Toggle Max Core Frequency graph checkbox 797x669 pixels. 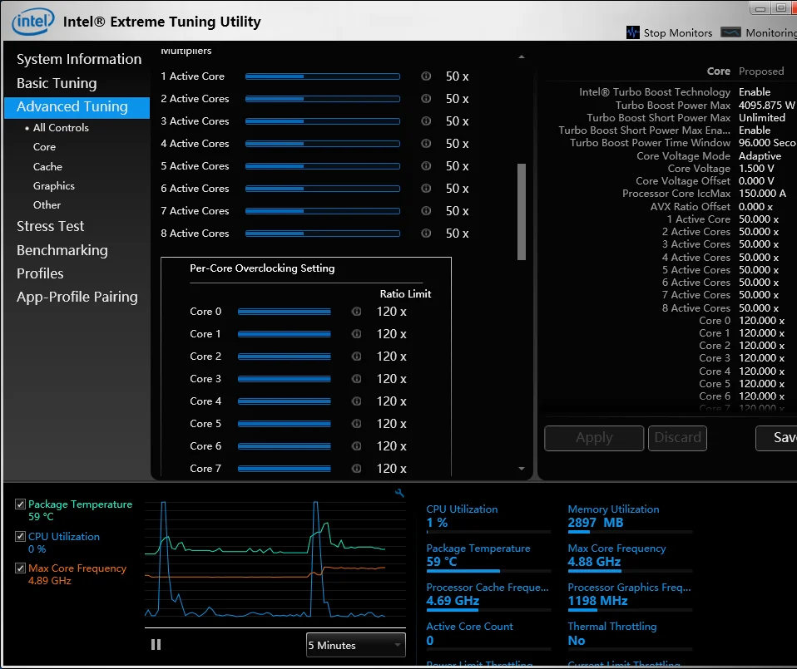20,568
